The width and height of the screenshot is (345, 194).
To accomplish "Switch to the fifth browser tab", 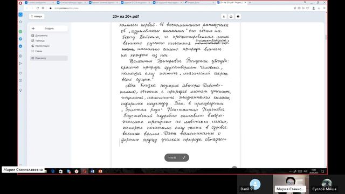I will tap(168, 3).
